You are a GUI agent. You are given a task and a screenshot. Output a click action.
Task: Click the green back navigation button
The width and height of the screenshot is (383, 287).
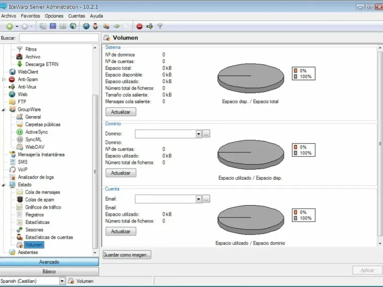[x=10, y=26]
